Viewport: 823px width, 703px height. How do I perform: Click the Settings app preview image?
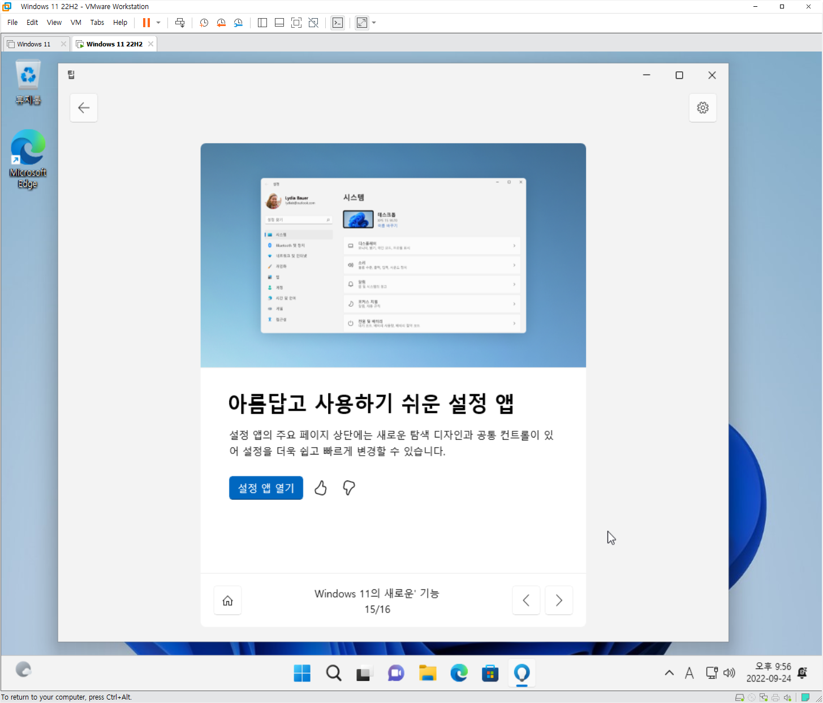pos(393,255)
